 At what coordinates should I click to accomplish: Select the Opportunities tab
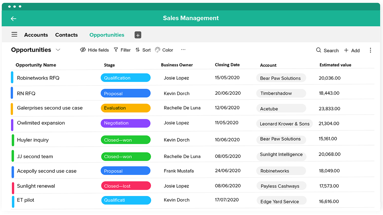pyautogui.click(x=107, y=35)
